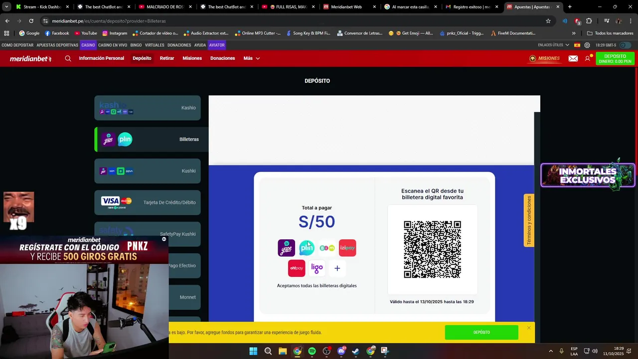Open Spotify from the taskbar
This screenshot has height=359, width=638.
(312, 351)
